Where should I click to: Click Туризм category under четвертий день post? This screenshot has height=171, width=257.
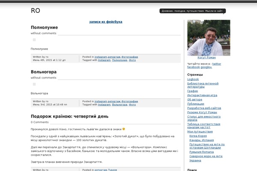[x=112, y=170]
